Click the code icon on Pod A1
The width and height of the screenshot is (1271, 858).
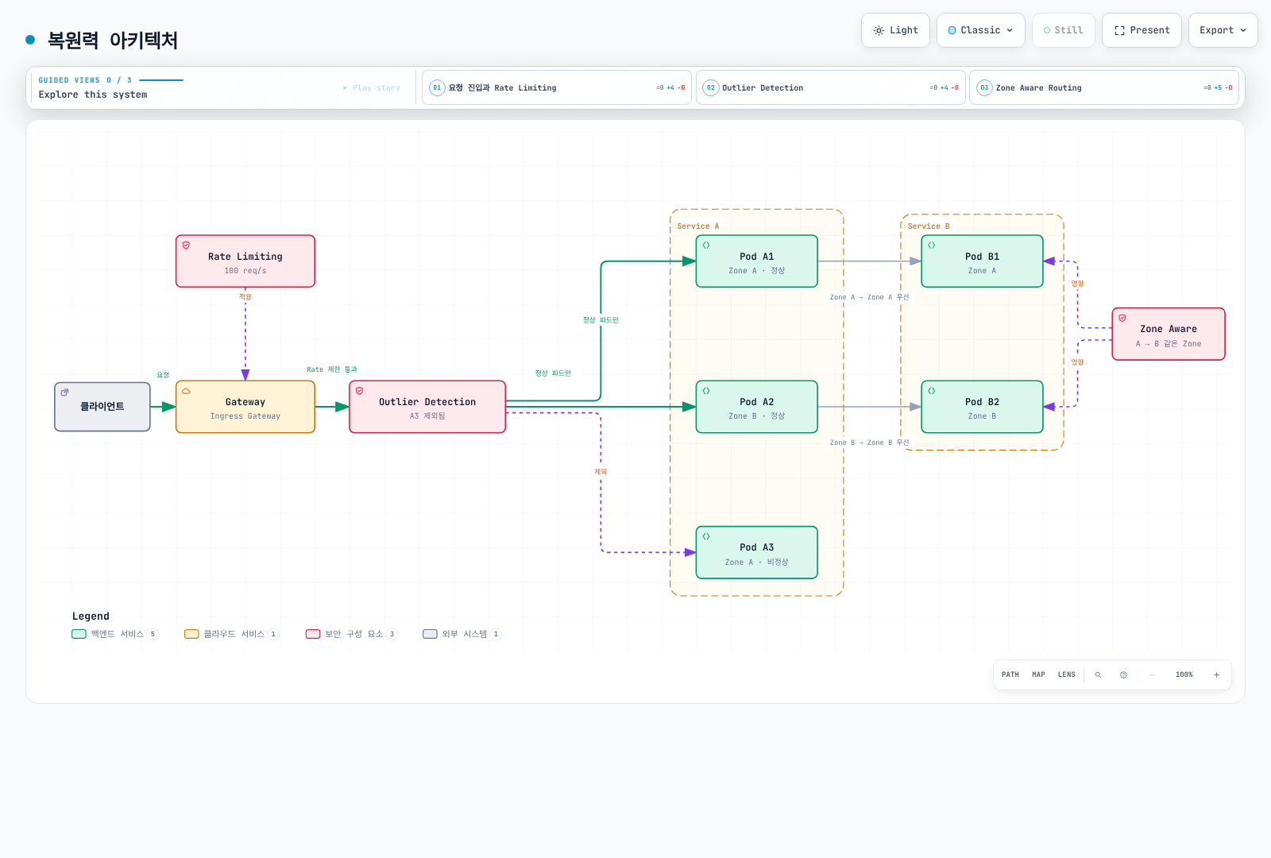click(x=706, y=245)
